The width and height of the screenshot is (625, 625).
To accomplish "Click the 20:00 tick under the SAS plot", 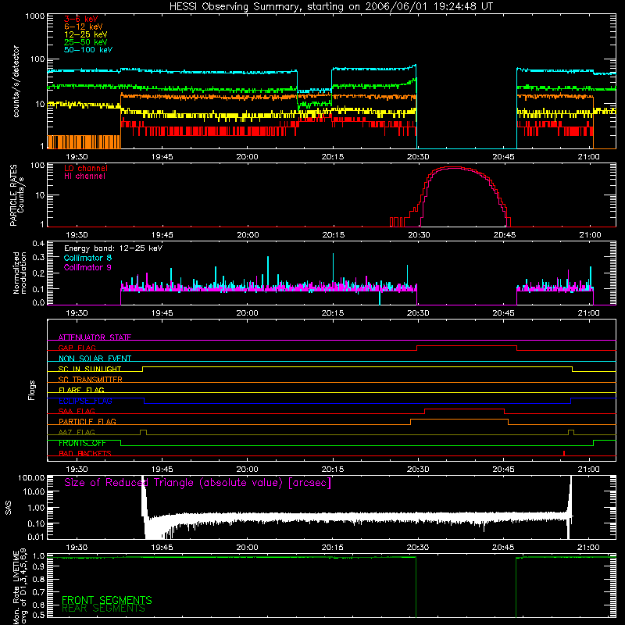I will tap(247, 548).
